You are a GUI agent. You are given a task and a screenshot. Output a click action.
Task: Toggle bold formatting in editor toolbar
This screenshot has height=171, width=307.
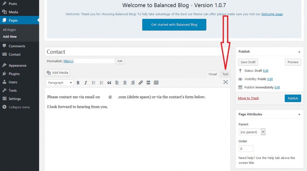[x=78, y=83]
